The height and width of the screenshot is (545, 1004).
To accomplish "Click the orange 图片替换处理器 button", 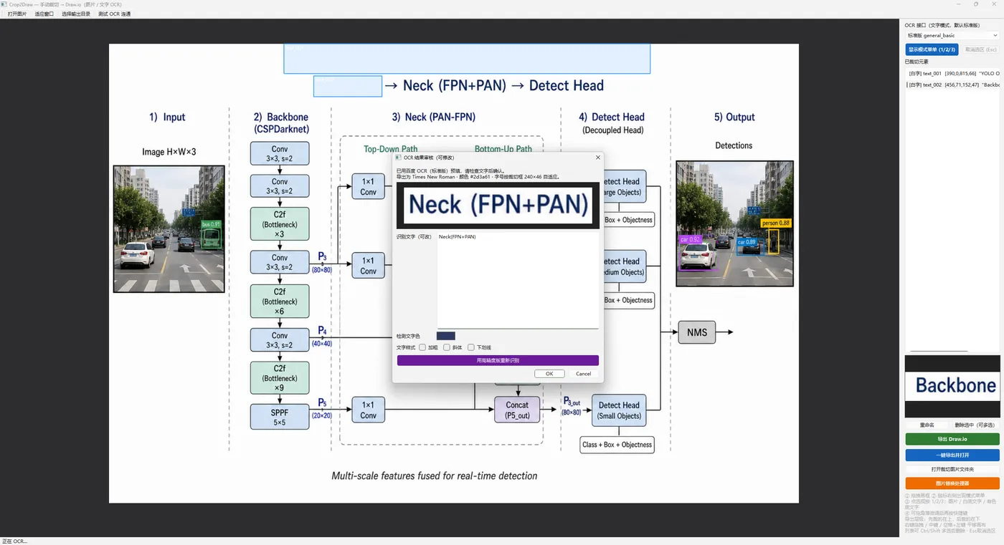I will tap(952, 483).
